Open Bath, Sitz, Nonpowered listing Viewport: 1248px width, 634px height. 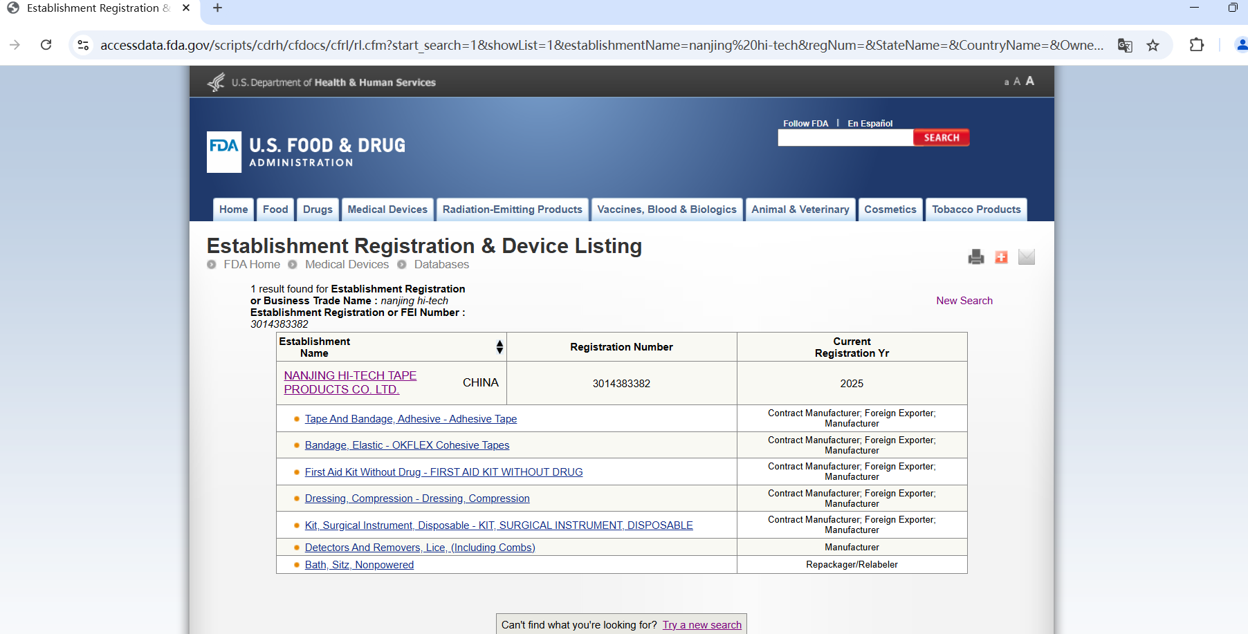point(359,565)
